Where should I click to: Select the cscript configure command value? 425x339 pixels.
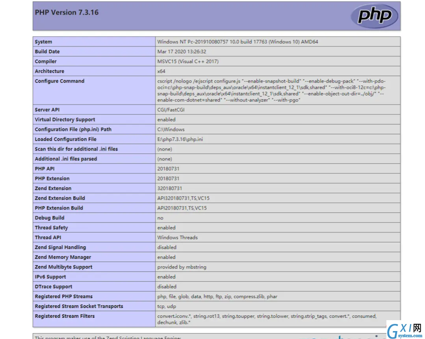tap(271, 90)
